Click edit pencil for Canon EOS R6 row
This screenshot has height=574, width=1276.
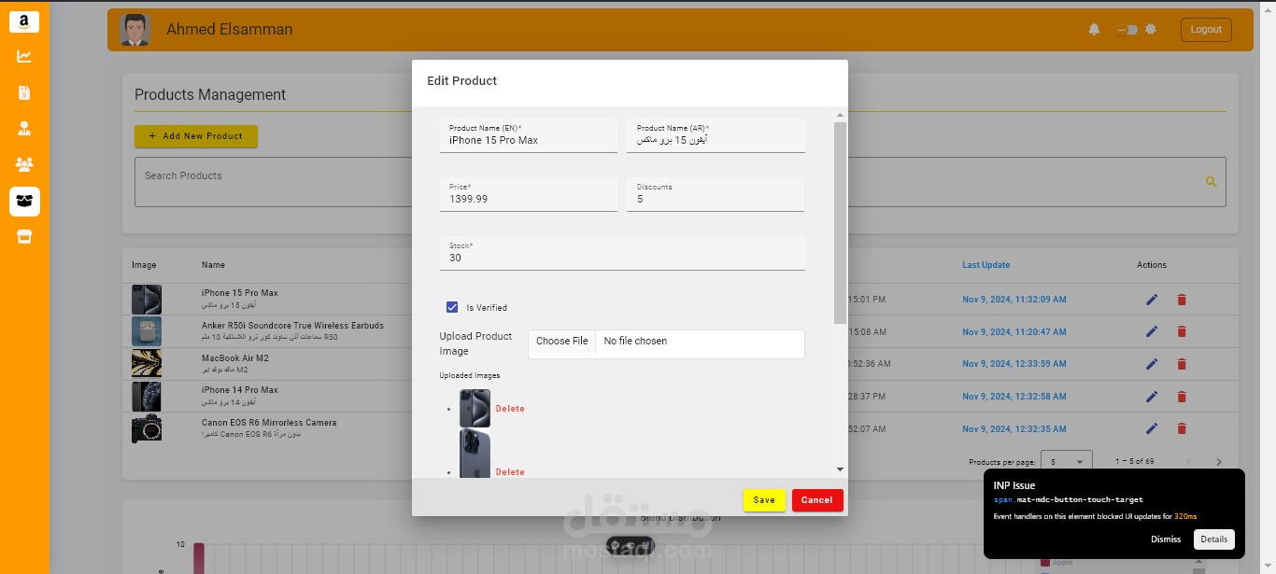1152,428
